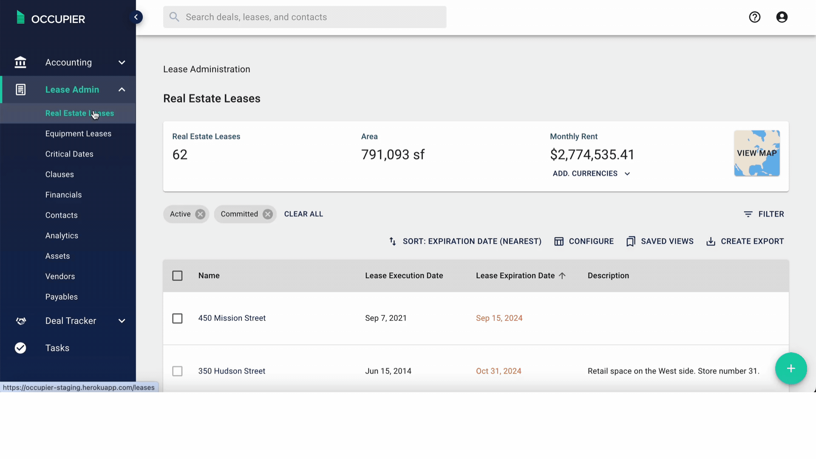Toggle the Active filter checkbox off
The width and height of the screenshot is (816, 459).
(x=200, y=213)
